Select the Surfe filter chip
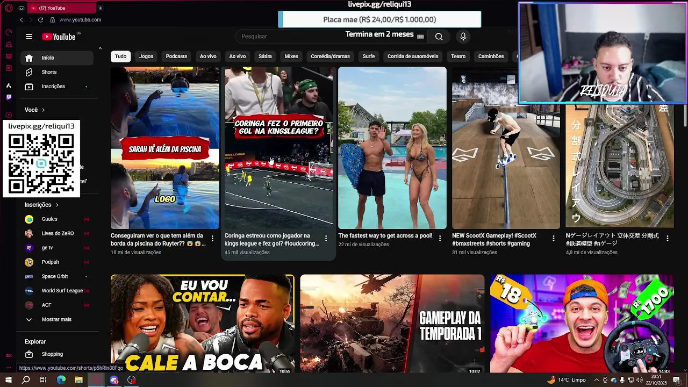688x387 pixels. (x=369, y=56)
